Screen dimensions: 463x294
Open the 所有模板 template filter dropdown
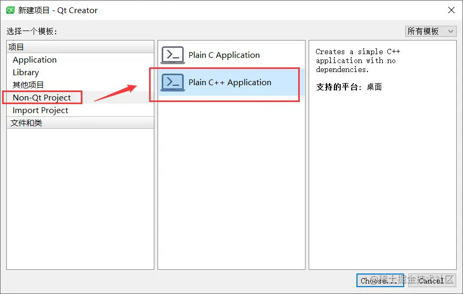[x=430, y=31]
